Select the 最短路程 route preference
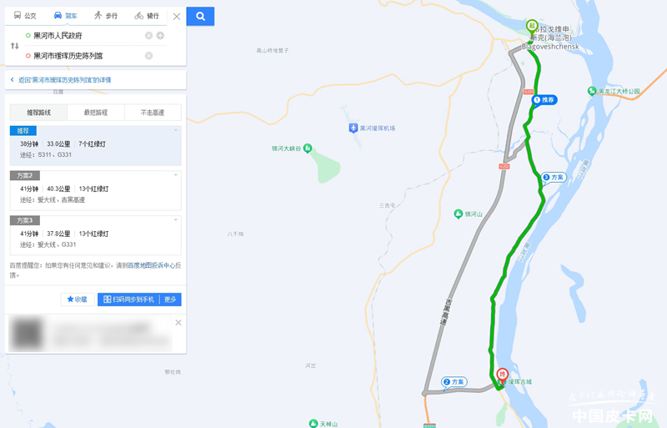Screen dimensions: 667x428 click(x=96, y=113)
